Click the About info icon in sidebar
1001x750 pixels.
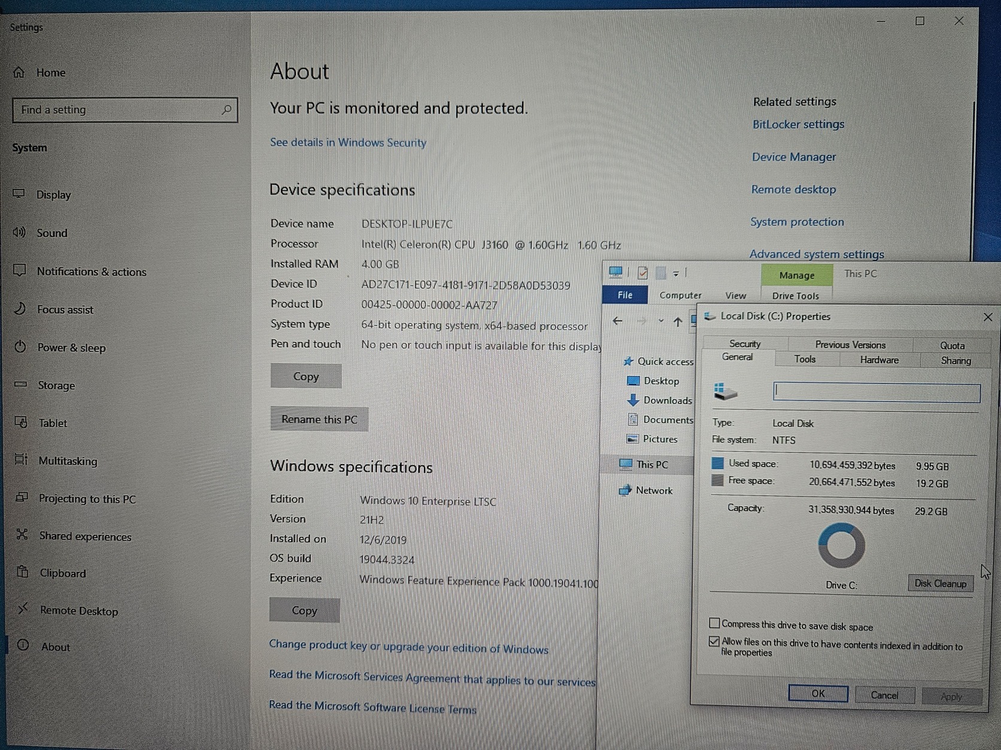(23, 645)
